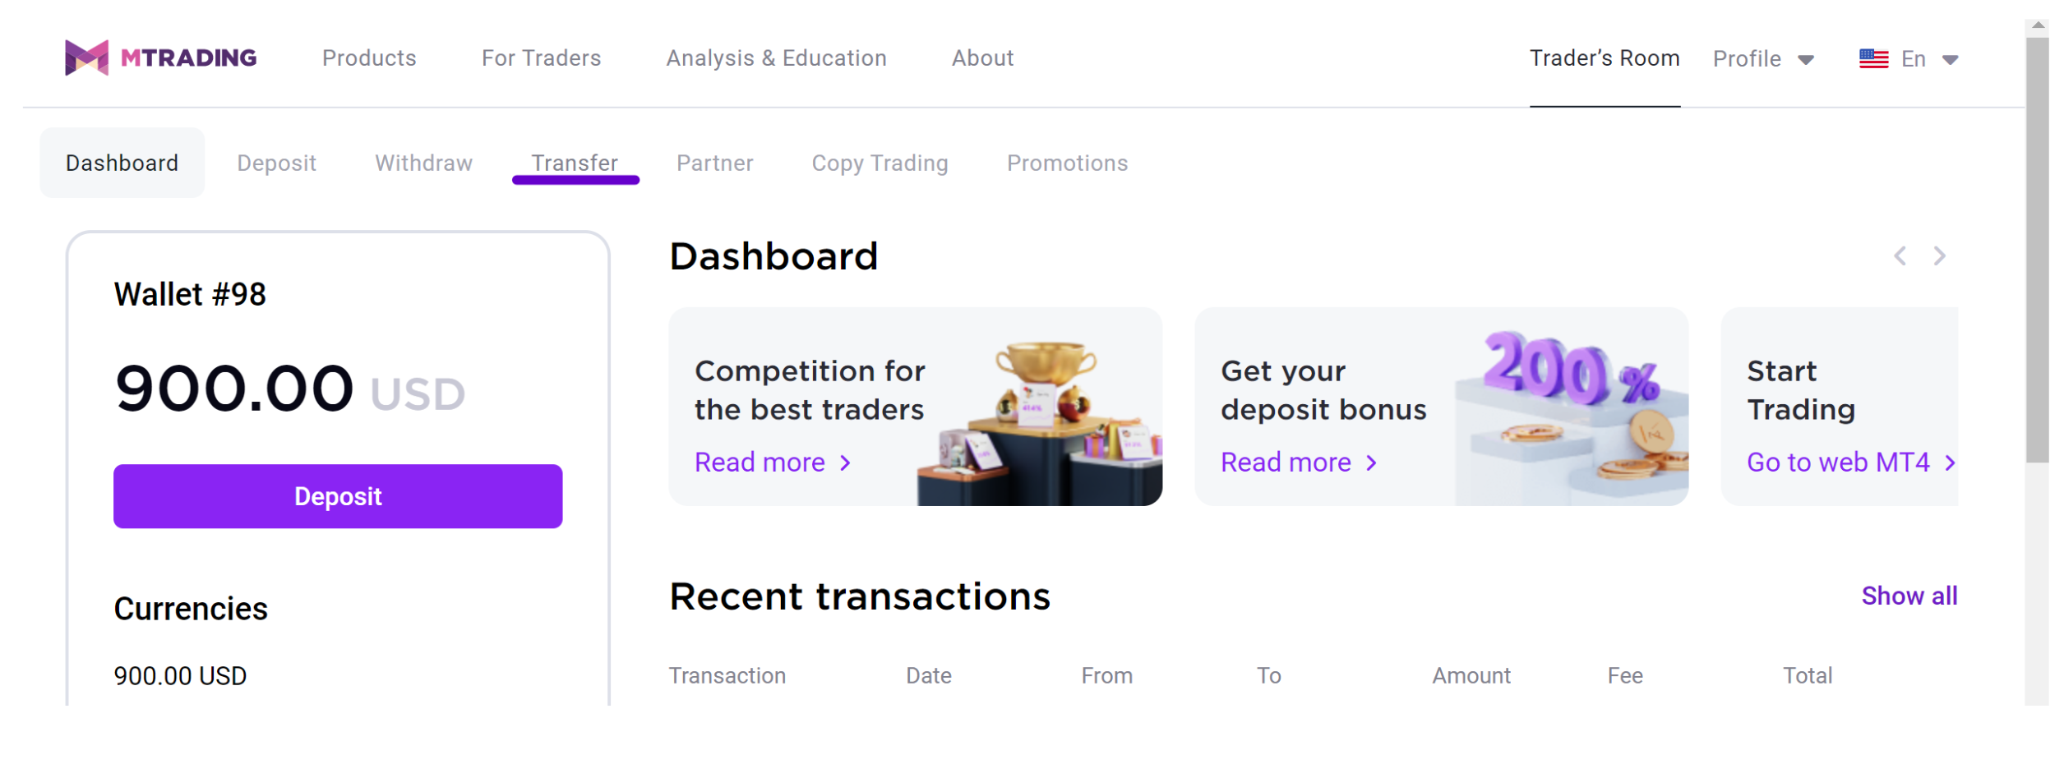Go to next dashboard banner arrow
Viewport: 2064px width, 764px height.
[x=1939, y=256]
